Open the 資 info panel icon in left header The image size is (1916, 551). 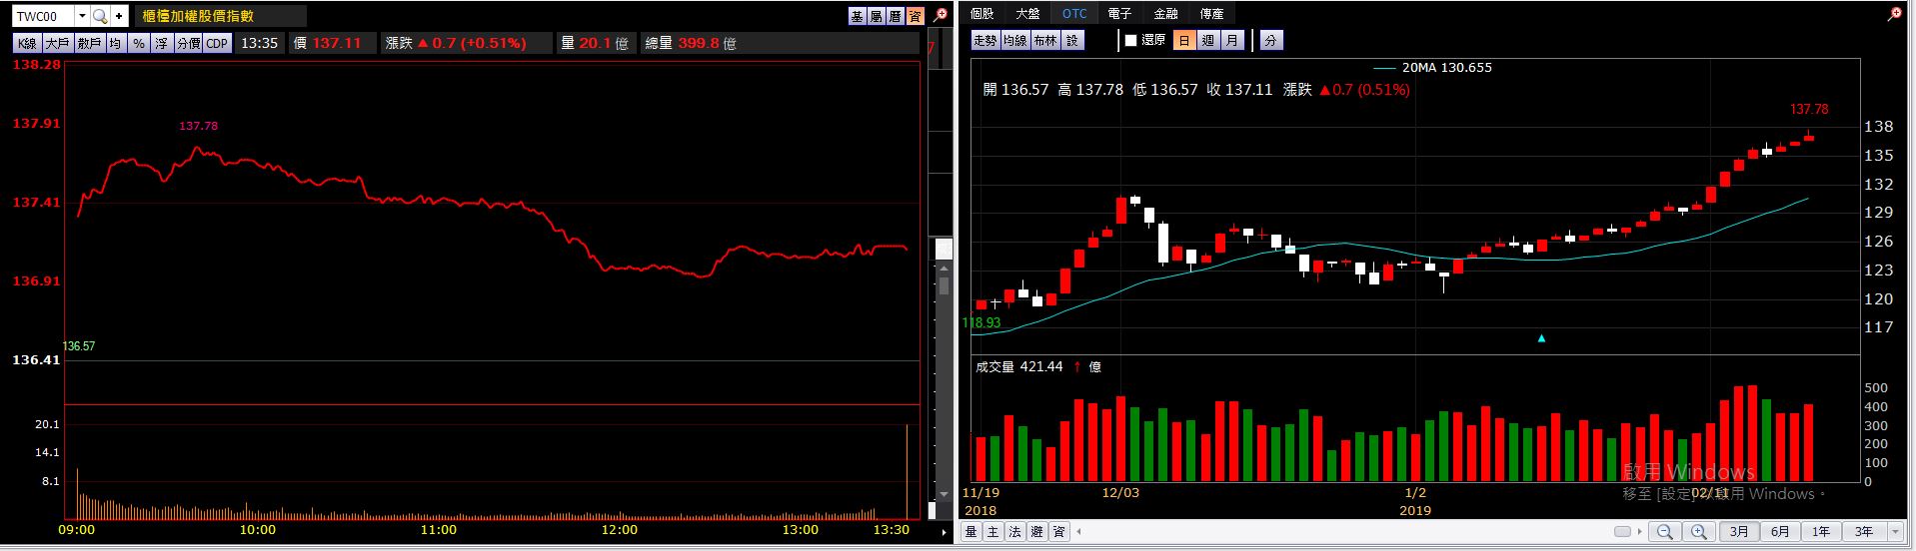pos(915,16)
